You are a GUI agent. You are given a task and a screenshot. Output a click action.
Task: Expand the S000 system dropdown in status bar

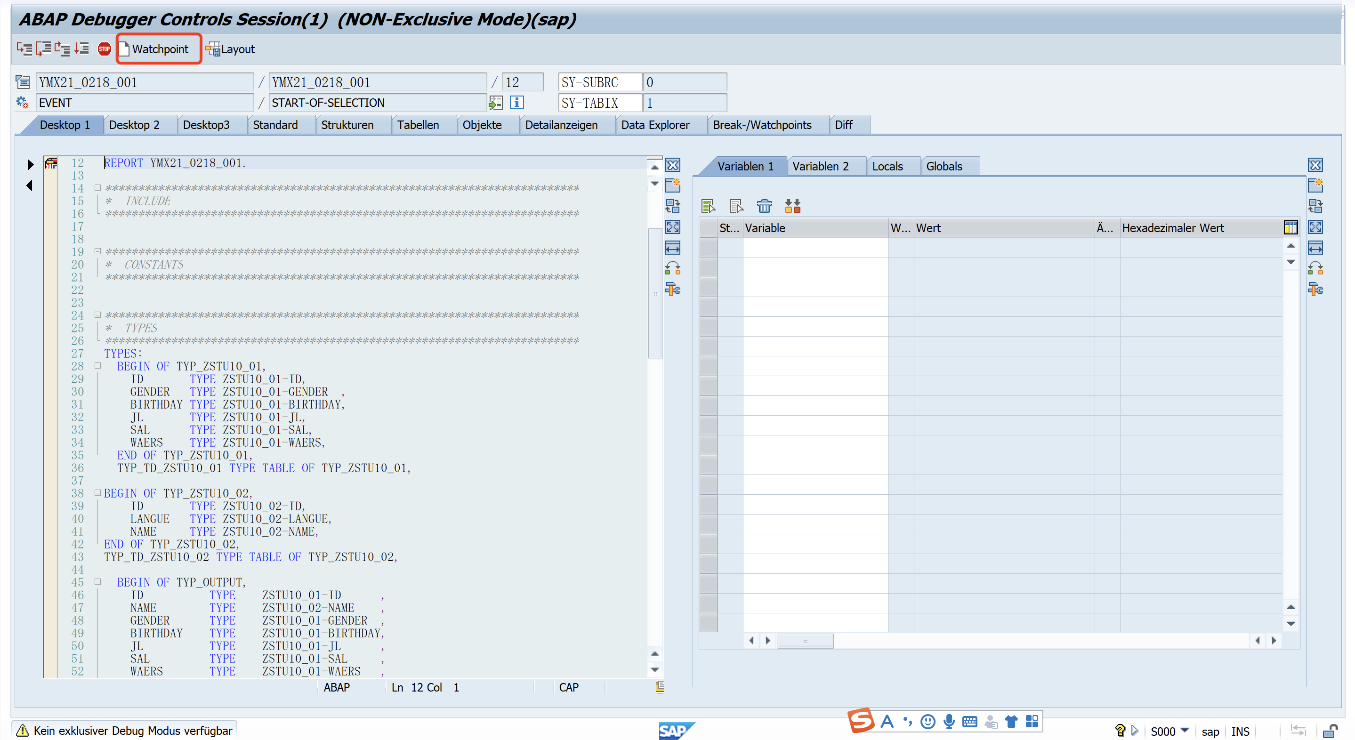[x=1185, y=731]
